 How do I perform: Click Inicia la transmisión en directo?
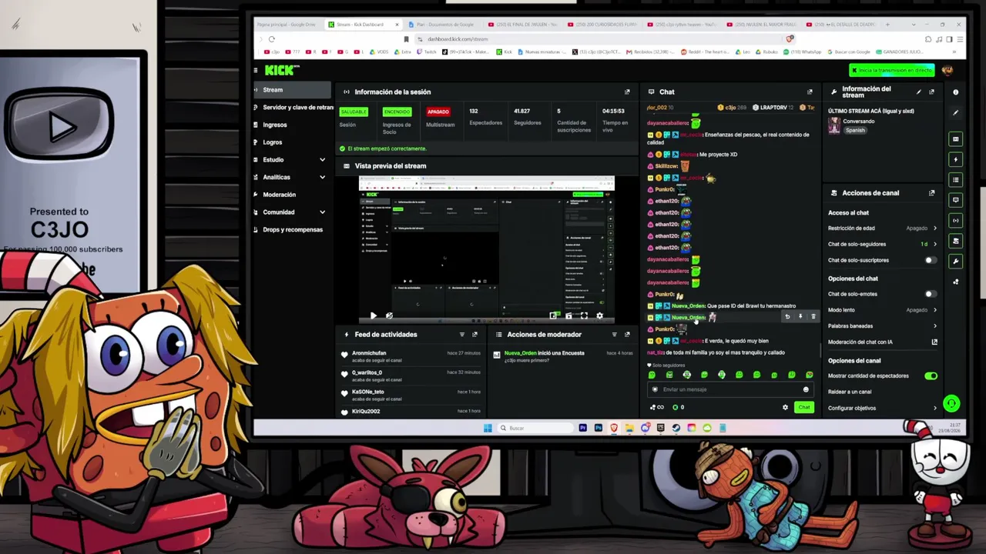[891, 70]
